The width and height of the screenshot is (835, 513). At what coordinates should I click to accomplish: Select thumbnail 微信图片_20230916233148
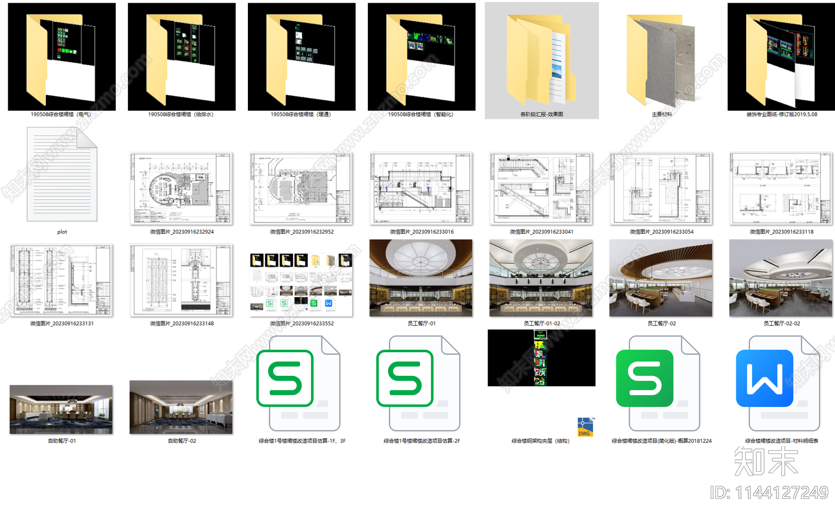(182, 281)
